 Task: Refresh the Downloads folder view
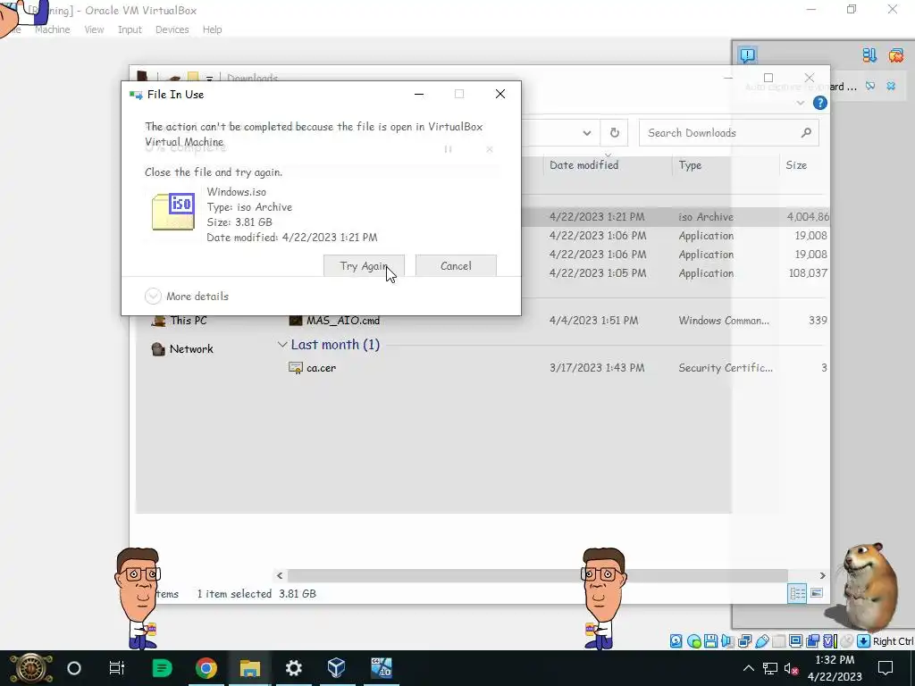tap(615, 133)
